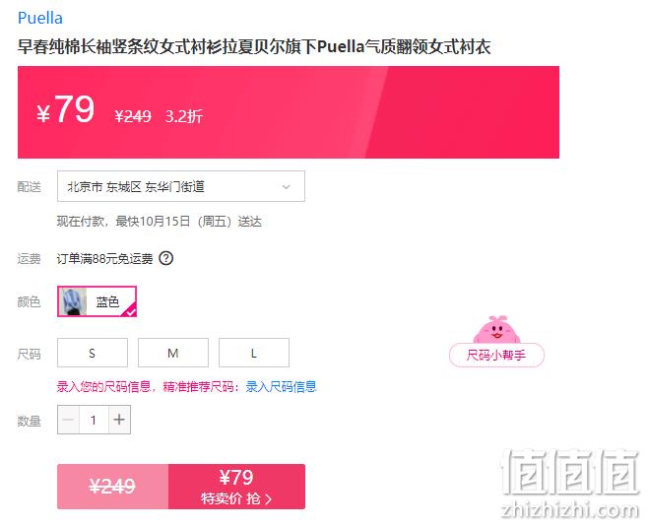Open the shipping fee help question-mark icon

166,259
